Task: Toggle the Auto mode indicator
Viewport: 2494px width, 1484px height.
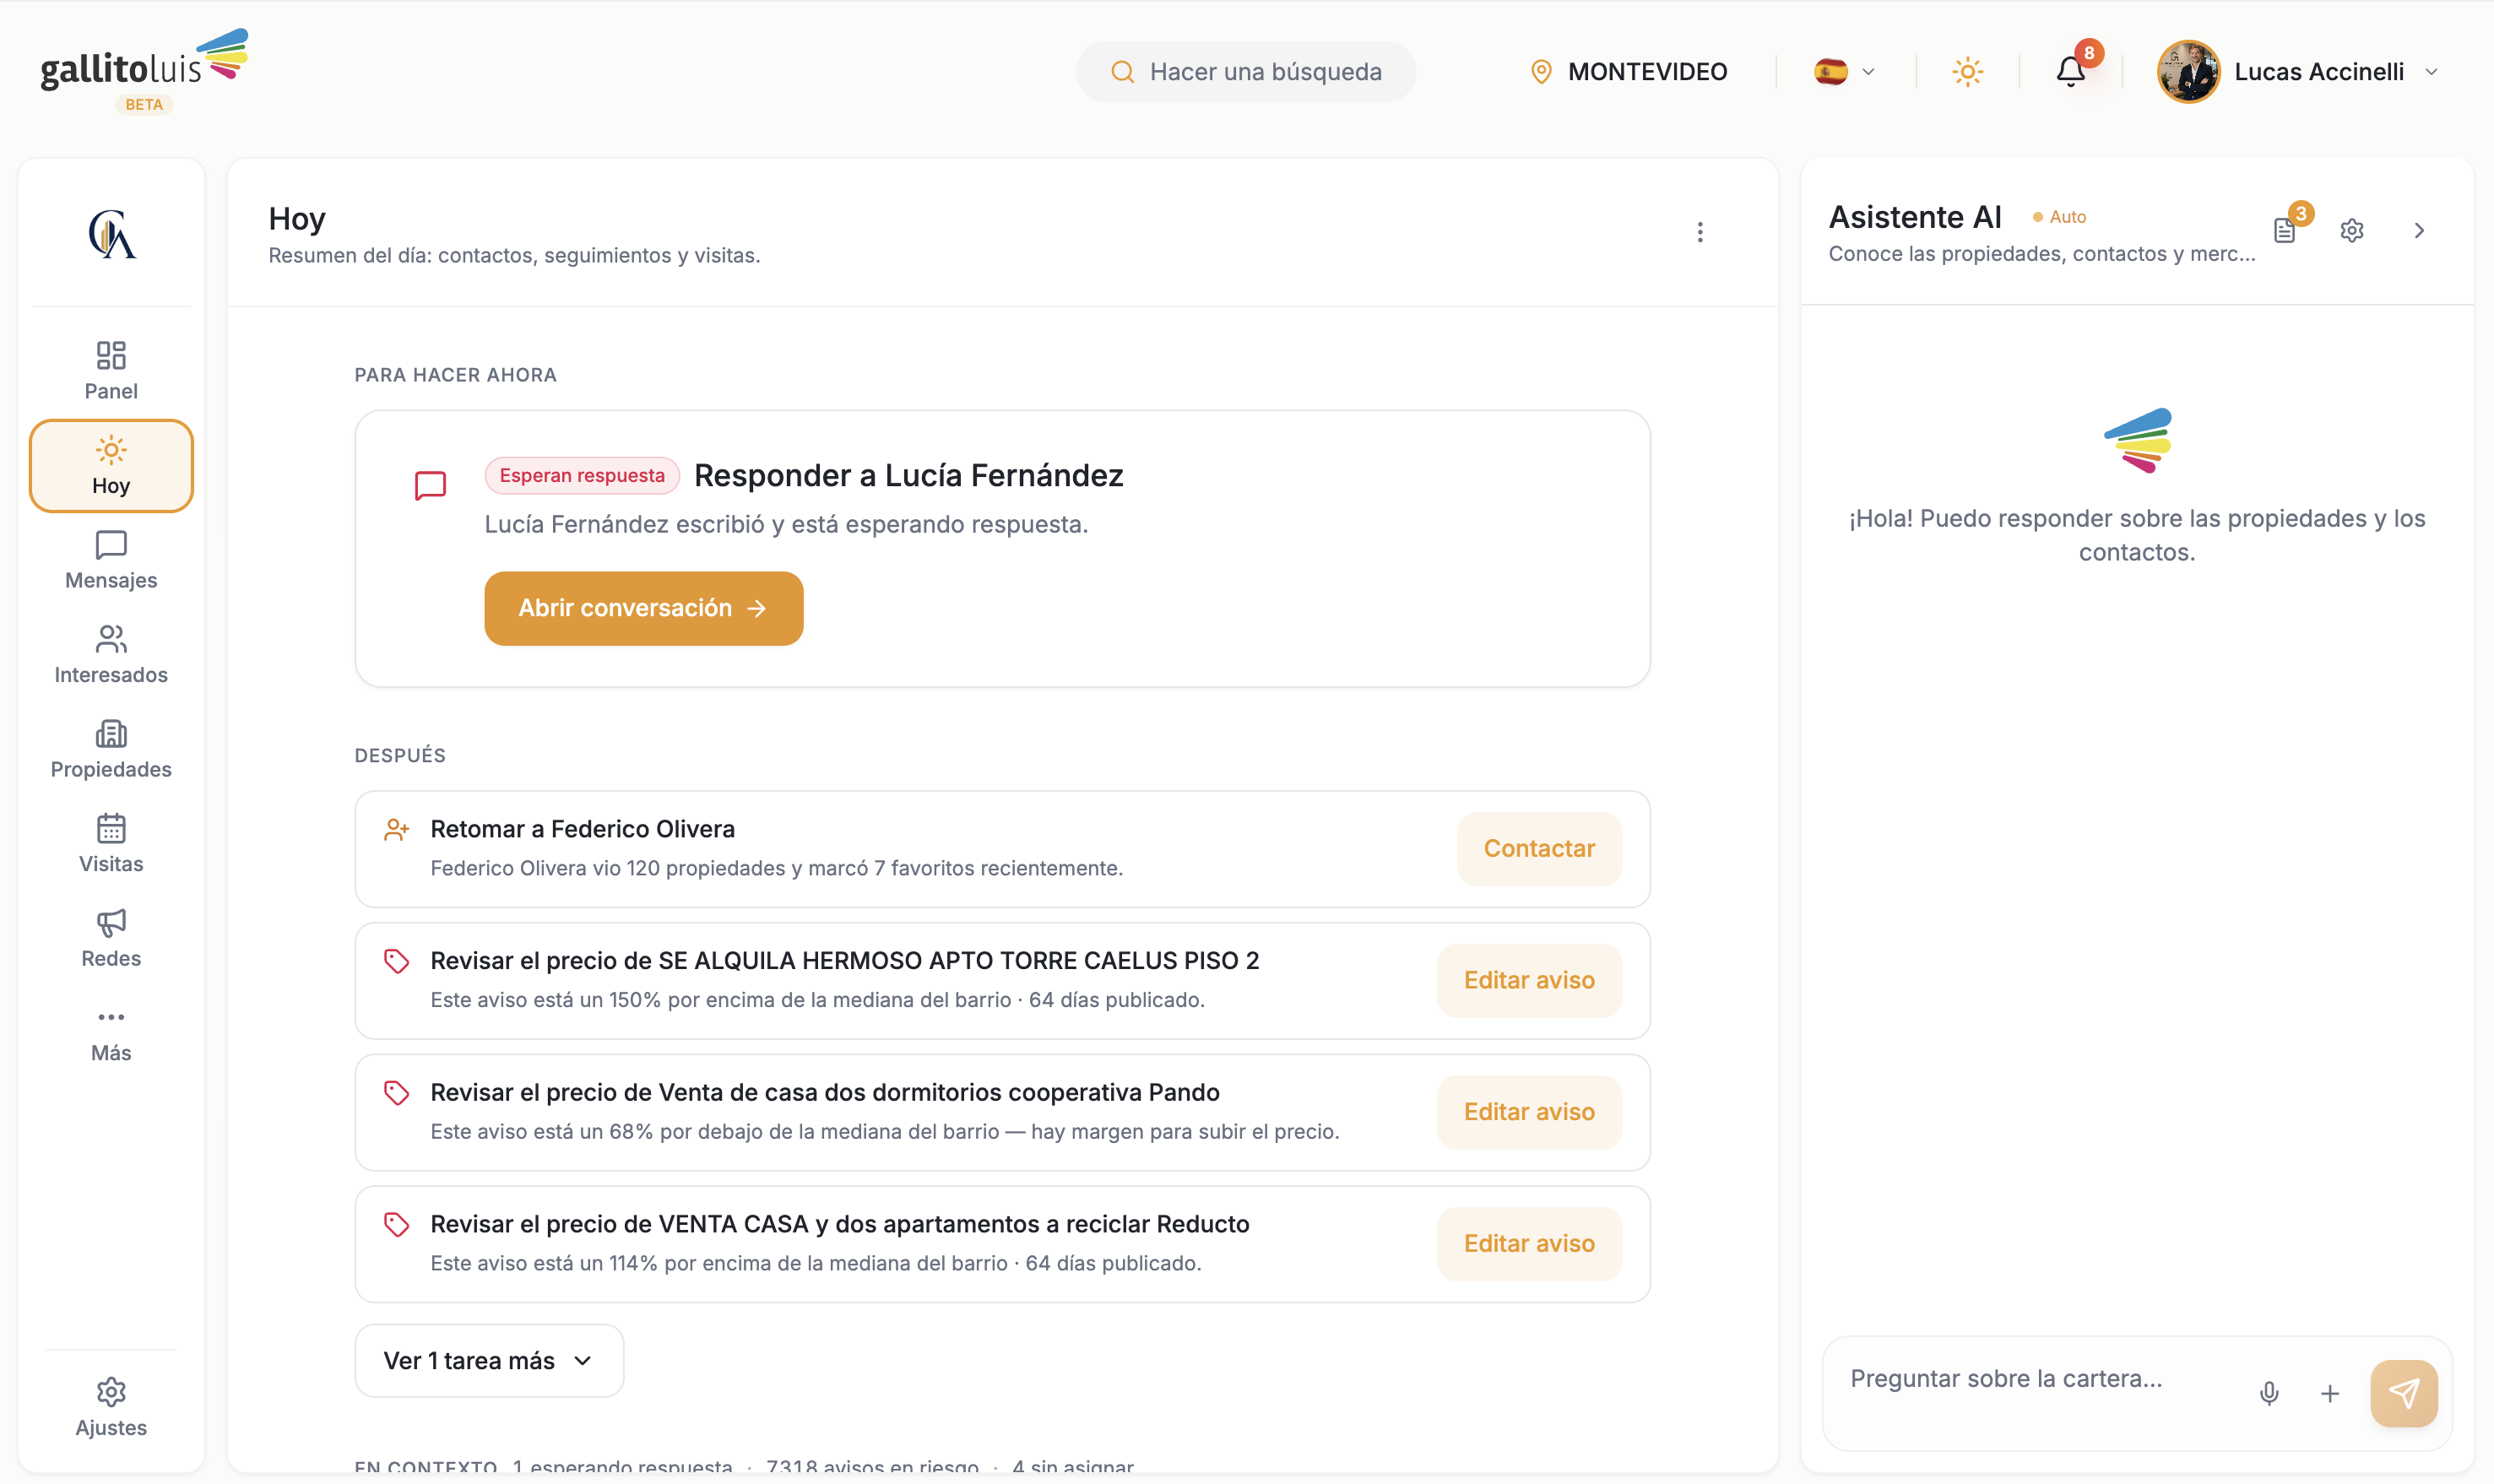Action: (x=2059, y=217)
